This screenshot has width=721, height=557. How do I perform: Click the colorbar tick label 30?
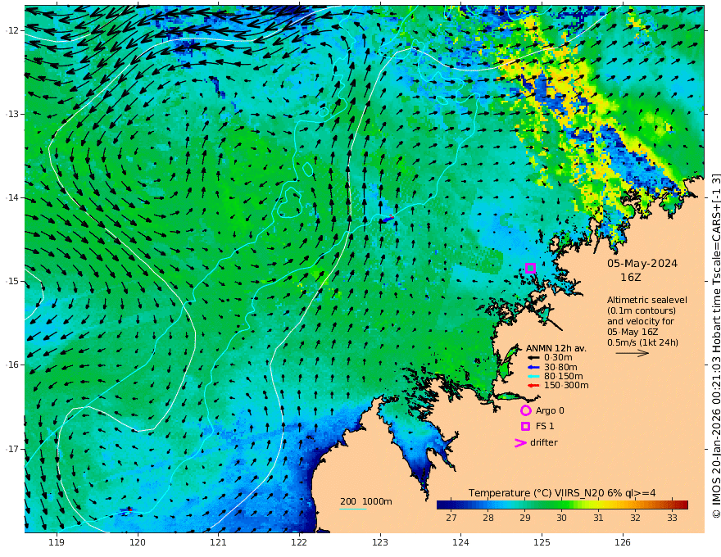[561, 518]
